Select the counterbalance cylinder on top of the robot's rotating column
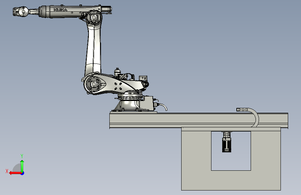Viewport: 301px width, 195px height. 117,72
